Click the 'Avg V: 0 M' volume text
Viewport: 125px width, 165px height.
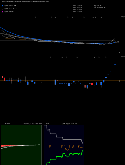coord(97,5)
